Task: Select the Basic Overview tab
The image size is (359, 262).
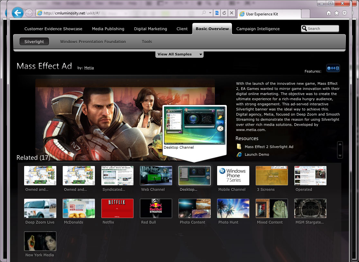Action: coord(212,29)
